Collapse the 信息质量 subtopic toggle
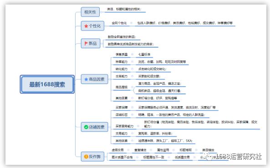Screen dimensions: 270x168 point(132,54)
